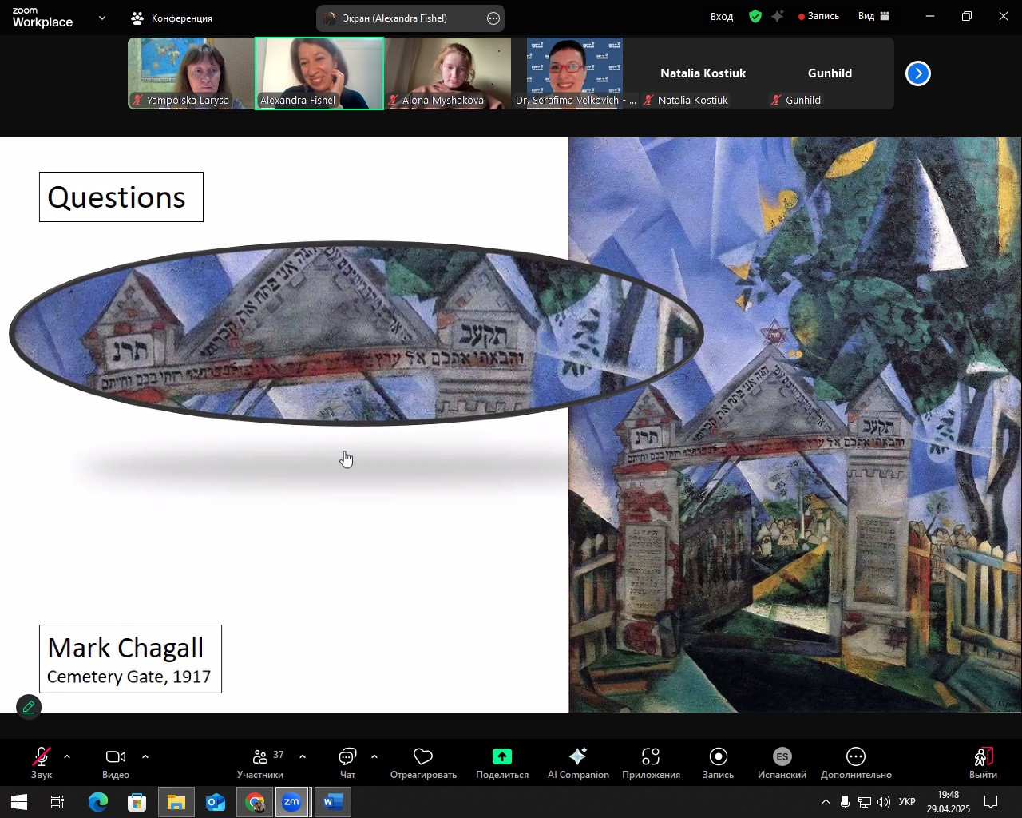Click Вход sign-in button

[722, 17]
